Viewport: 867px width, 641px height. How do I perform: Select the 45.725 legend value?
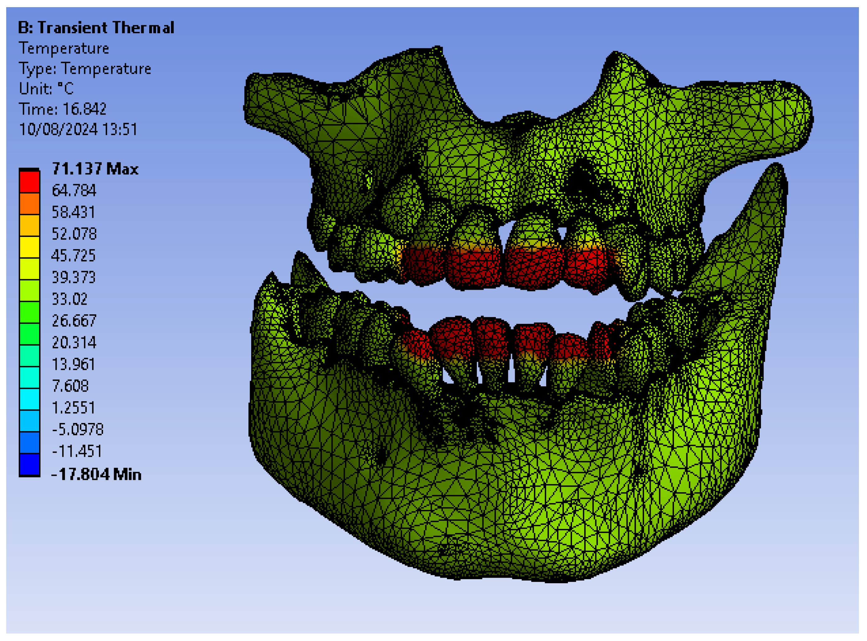click(73, 256)
